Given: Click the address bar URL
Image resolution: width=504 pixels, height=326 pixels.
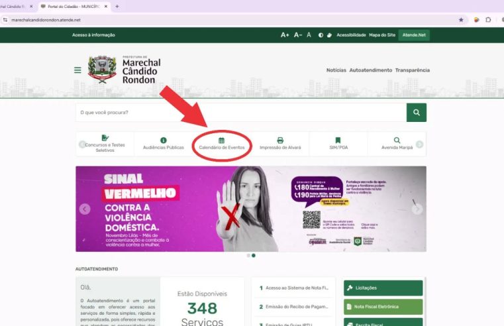Looking at the screenshot, I should [46, 20].
